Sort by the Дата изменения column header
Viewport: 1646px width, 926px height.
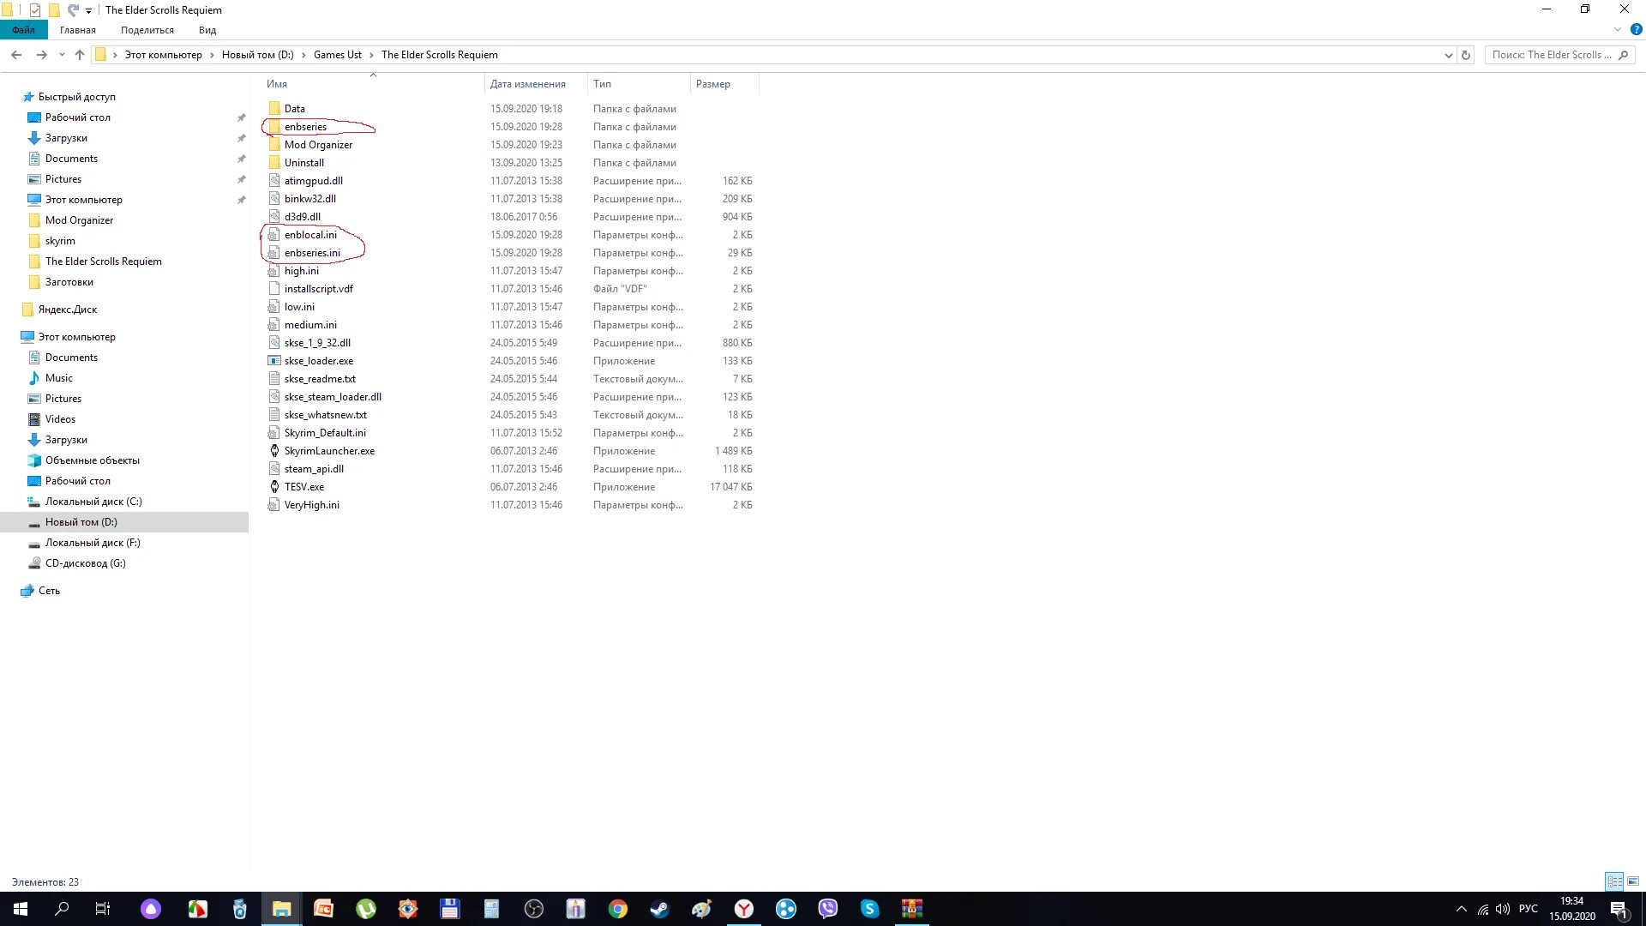coord(527,84)
